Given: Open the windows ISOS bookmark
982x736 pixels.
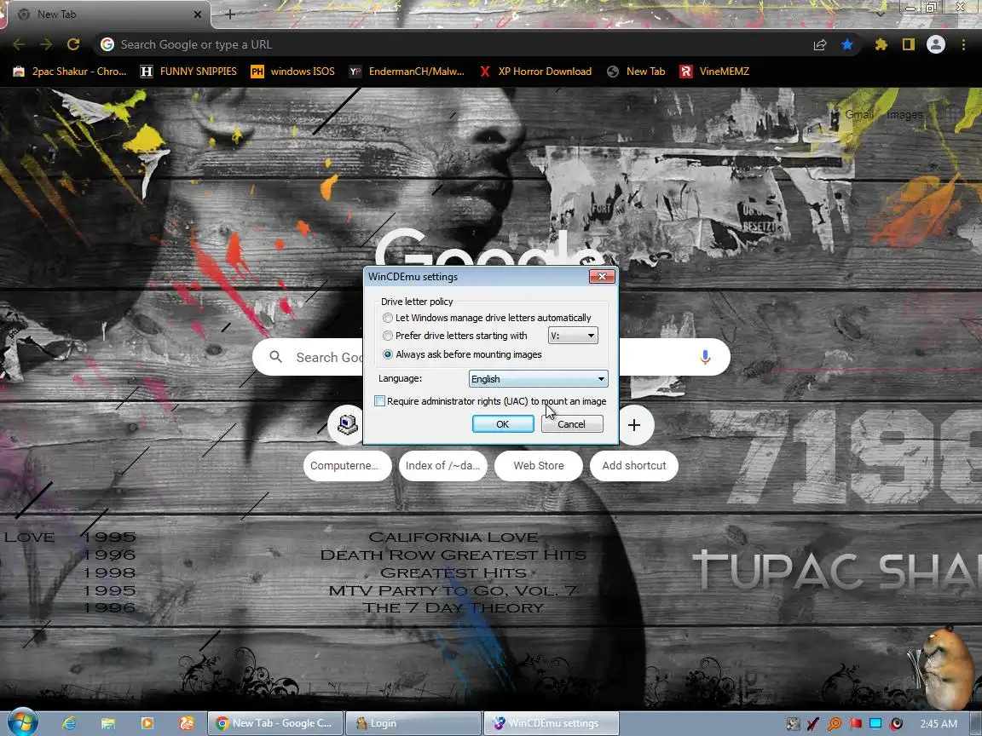Looking at the screenshot, I should 292,72.
